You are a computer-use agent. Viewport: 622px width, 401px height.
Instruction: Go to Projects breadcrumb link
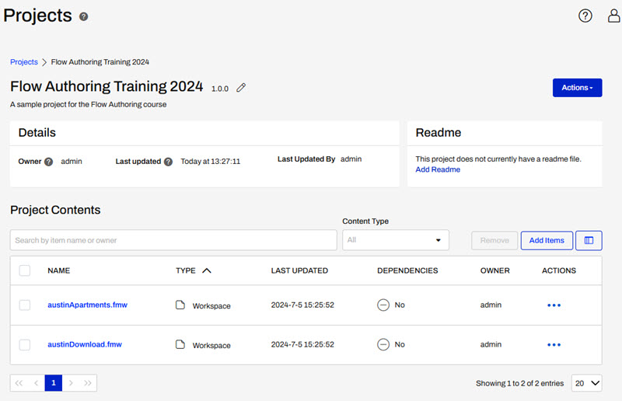pos(23,61)
